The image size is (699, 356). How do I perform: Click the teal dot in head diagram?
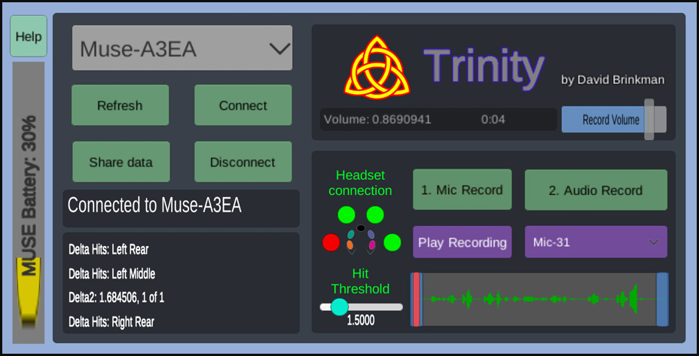(x=351, y=234)
